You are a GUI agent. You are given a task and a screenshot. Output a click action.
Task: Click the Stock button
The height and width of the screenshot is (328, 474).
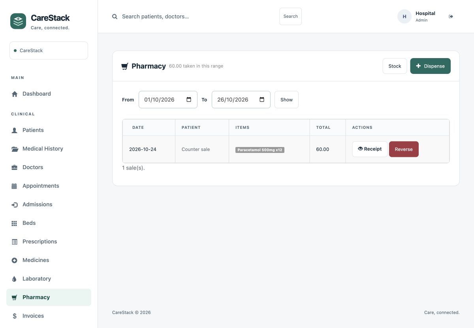pos(395,66)
